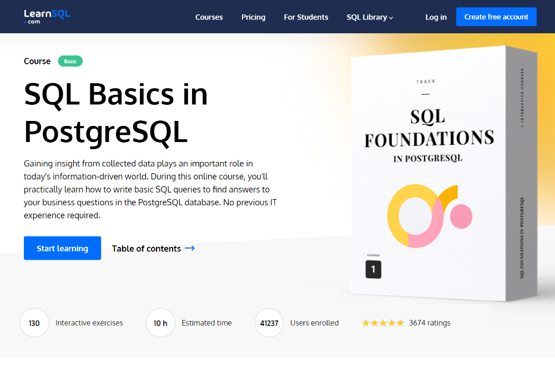
Task: Click the Course label above the title
Action: coord(37,61)
